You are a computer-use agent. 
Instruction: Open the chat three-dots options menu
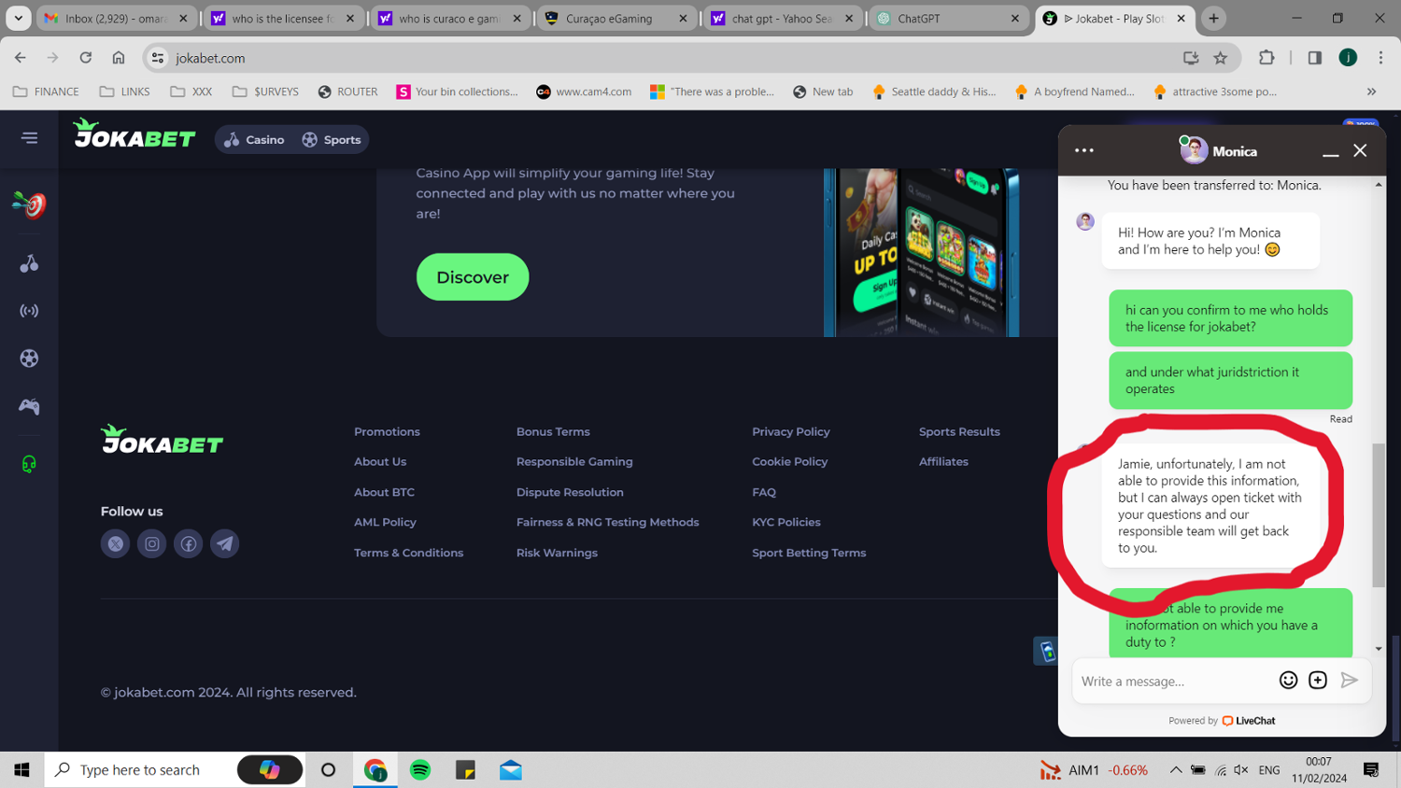coord(1084,150)
